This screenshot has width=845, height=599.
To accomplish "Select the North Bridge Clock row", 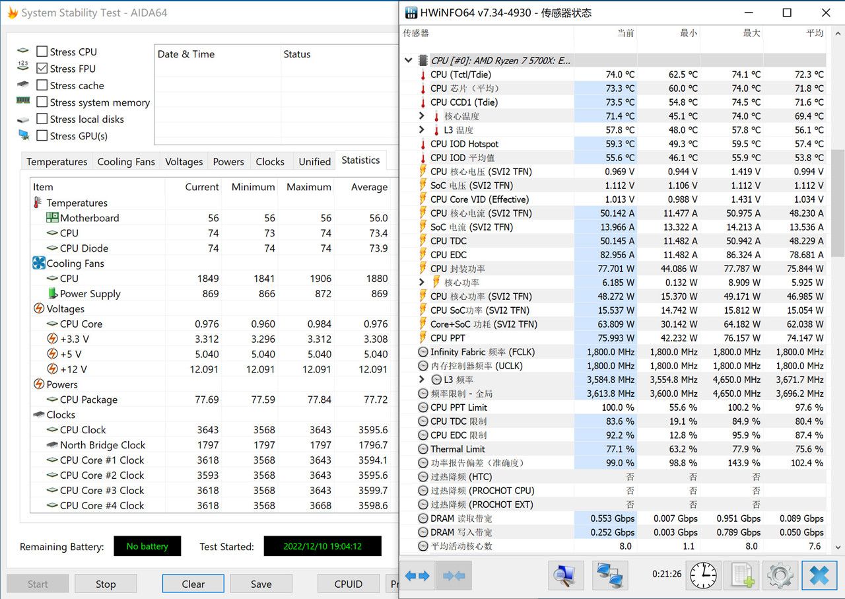I will pyautogui.click(x=211, y=445).
